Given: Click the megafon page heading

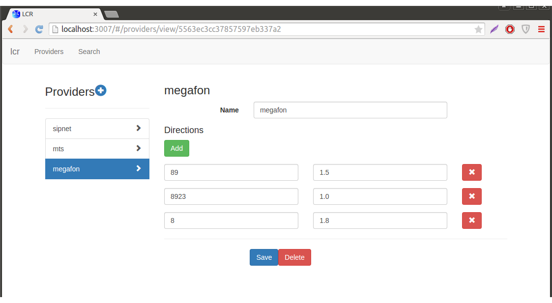Looking at the screenshot, I should [x=187, y=90].
